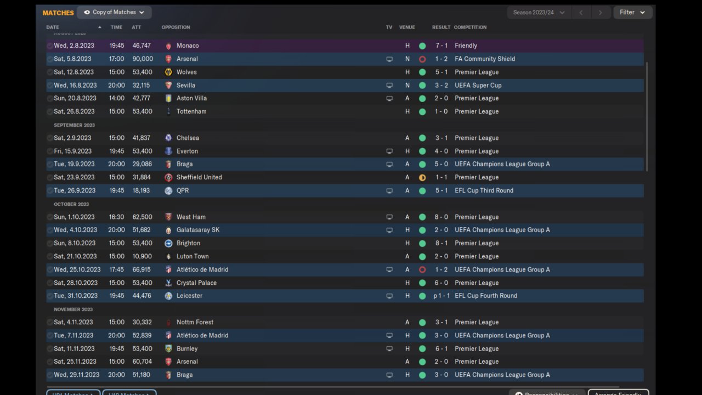Image resolution: width=702 pixels, height=395 pixels.
Task: Click the 90,000 attendance figure
Action: coord(143,59)
